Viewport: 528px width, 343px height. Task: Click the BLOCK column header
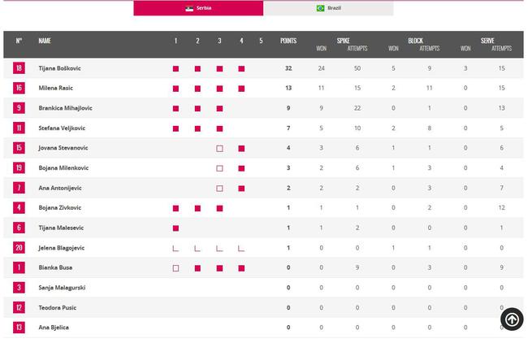[415, 41]
